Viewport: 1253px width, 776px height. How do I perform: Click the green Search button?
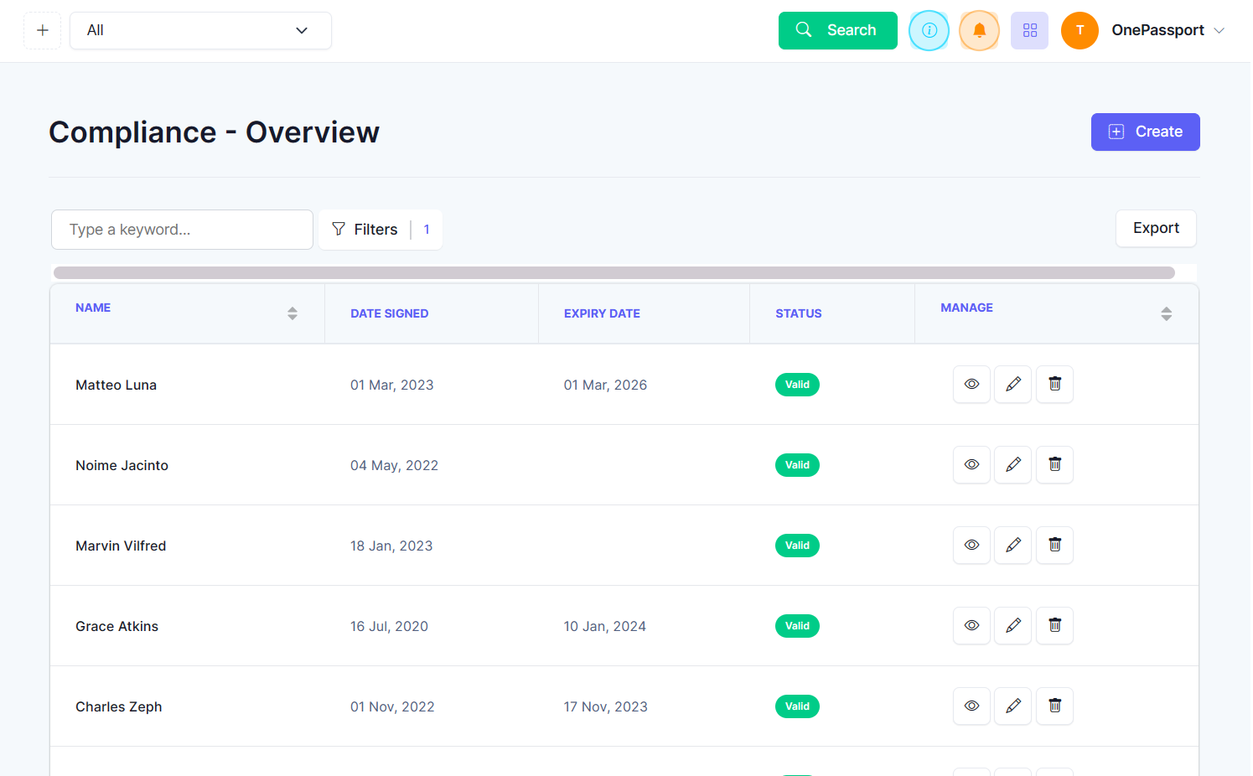tap(837, 31)
